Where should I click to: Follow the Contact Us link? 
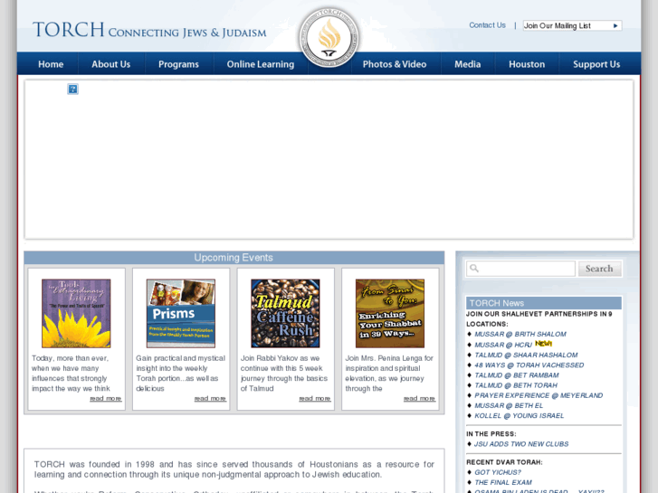pos(487,25)
